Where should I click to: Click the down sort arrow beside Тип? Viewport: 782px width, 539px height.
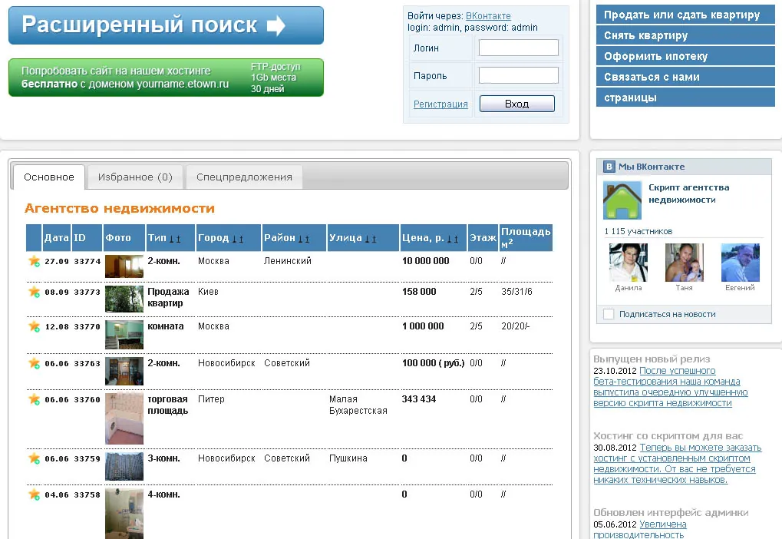click(172, 239)
